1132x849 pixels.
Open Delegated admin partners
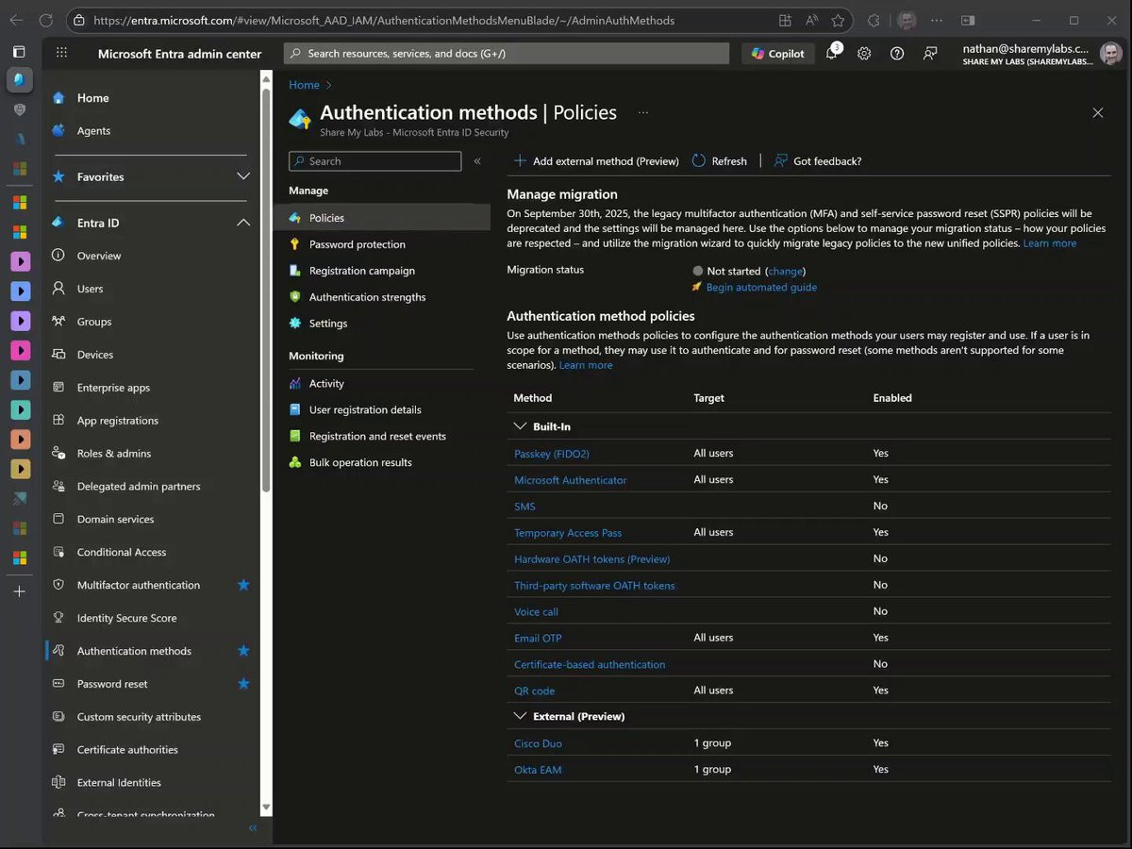coord(139,487)
